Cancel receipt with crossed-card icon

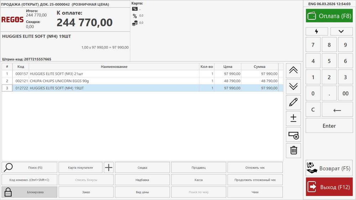click(x=293, y=135)
